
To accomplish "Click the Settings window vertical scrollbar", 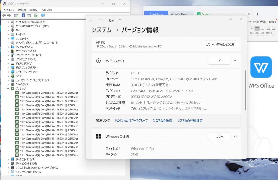I will (245, 90).
